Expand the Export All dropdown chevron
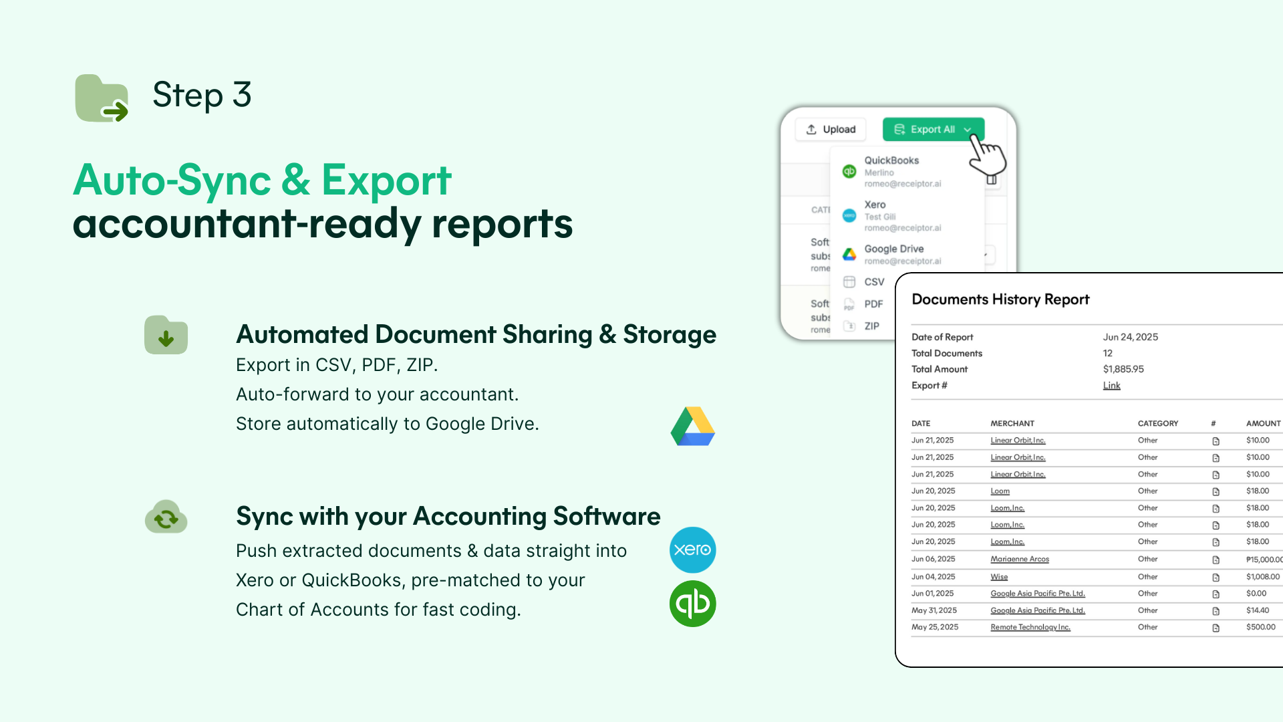The height and width of the screenshot is (722, 1283). 968,130
